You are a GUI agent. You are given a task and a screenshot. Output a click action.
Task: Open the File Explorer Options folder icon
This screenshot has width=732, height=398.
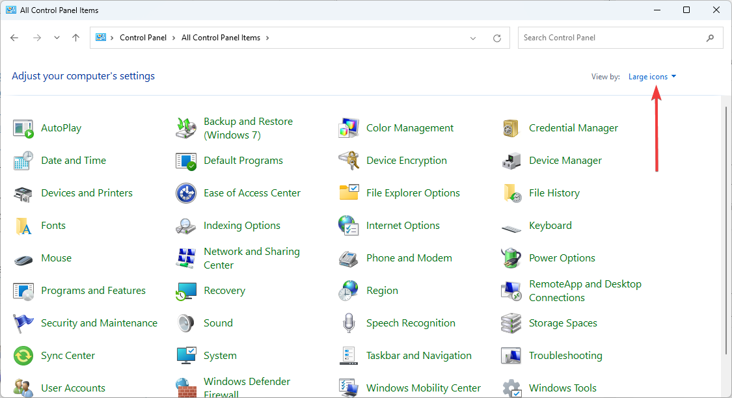348,192
